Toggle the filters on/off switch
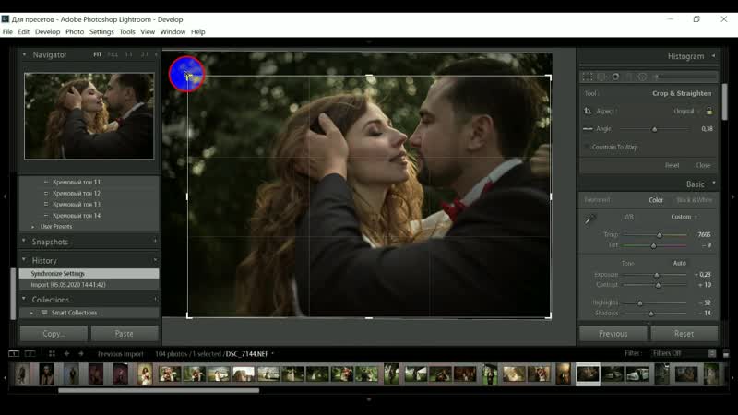This screenshot has height=415, width=738. pos(726,353)
